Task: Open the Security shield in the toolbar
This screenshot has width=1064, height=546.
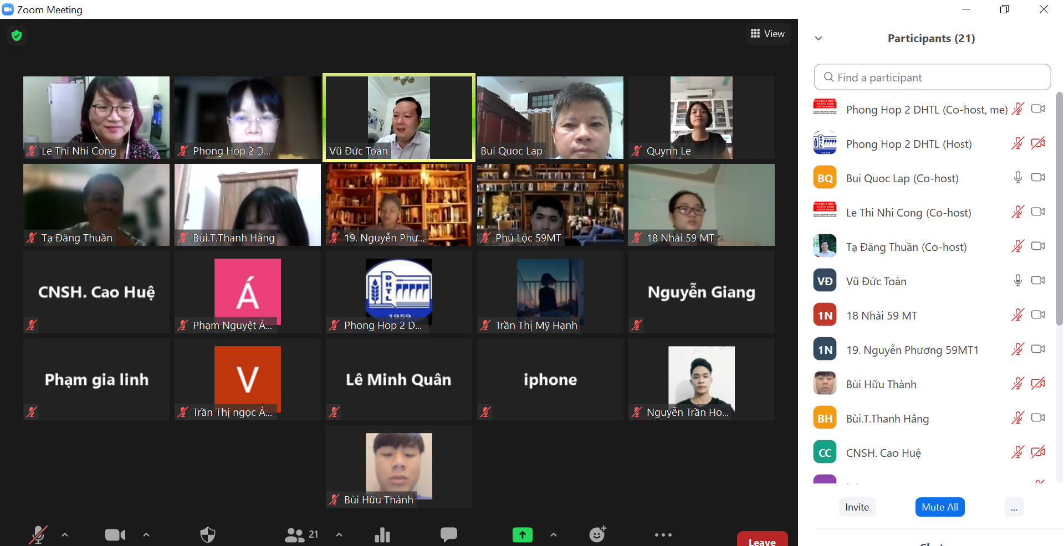Action: click(x=208, y=535)
